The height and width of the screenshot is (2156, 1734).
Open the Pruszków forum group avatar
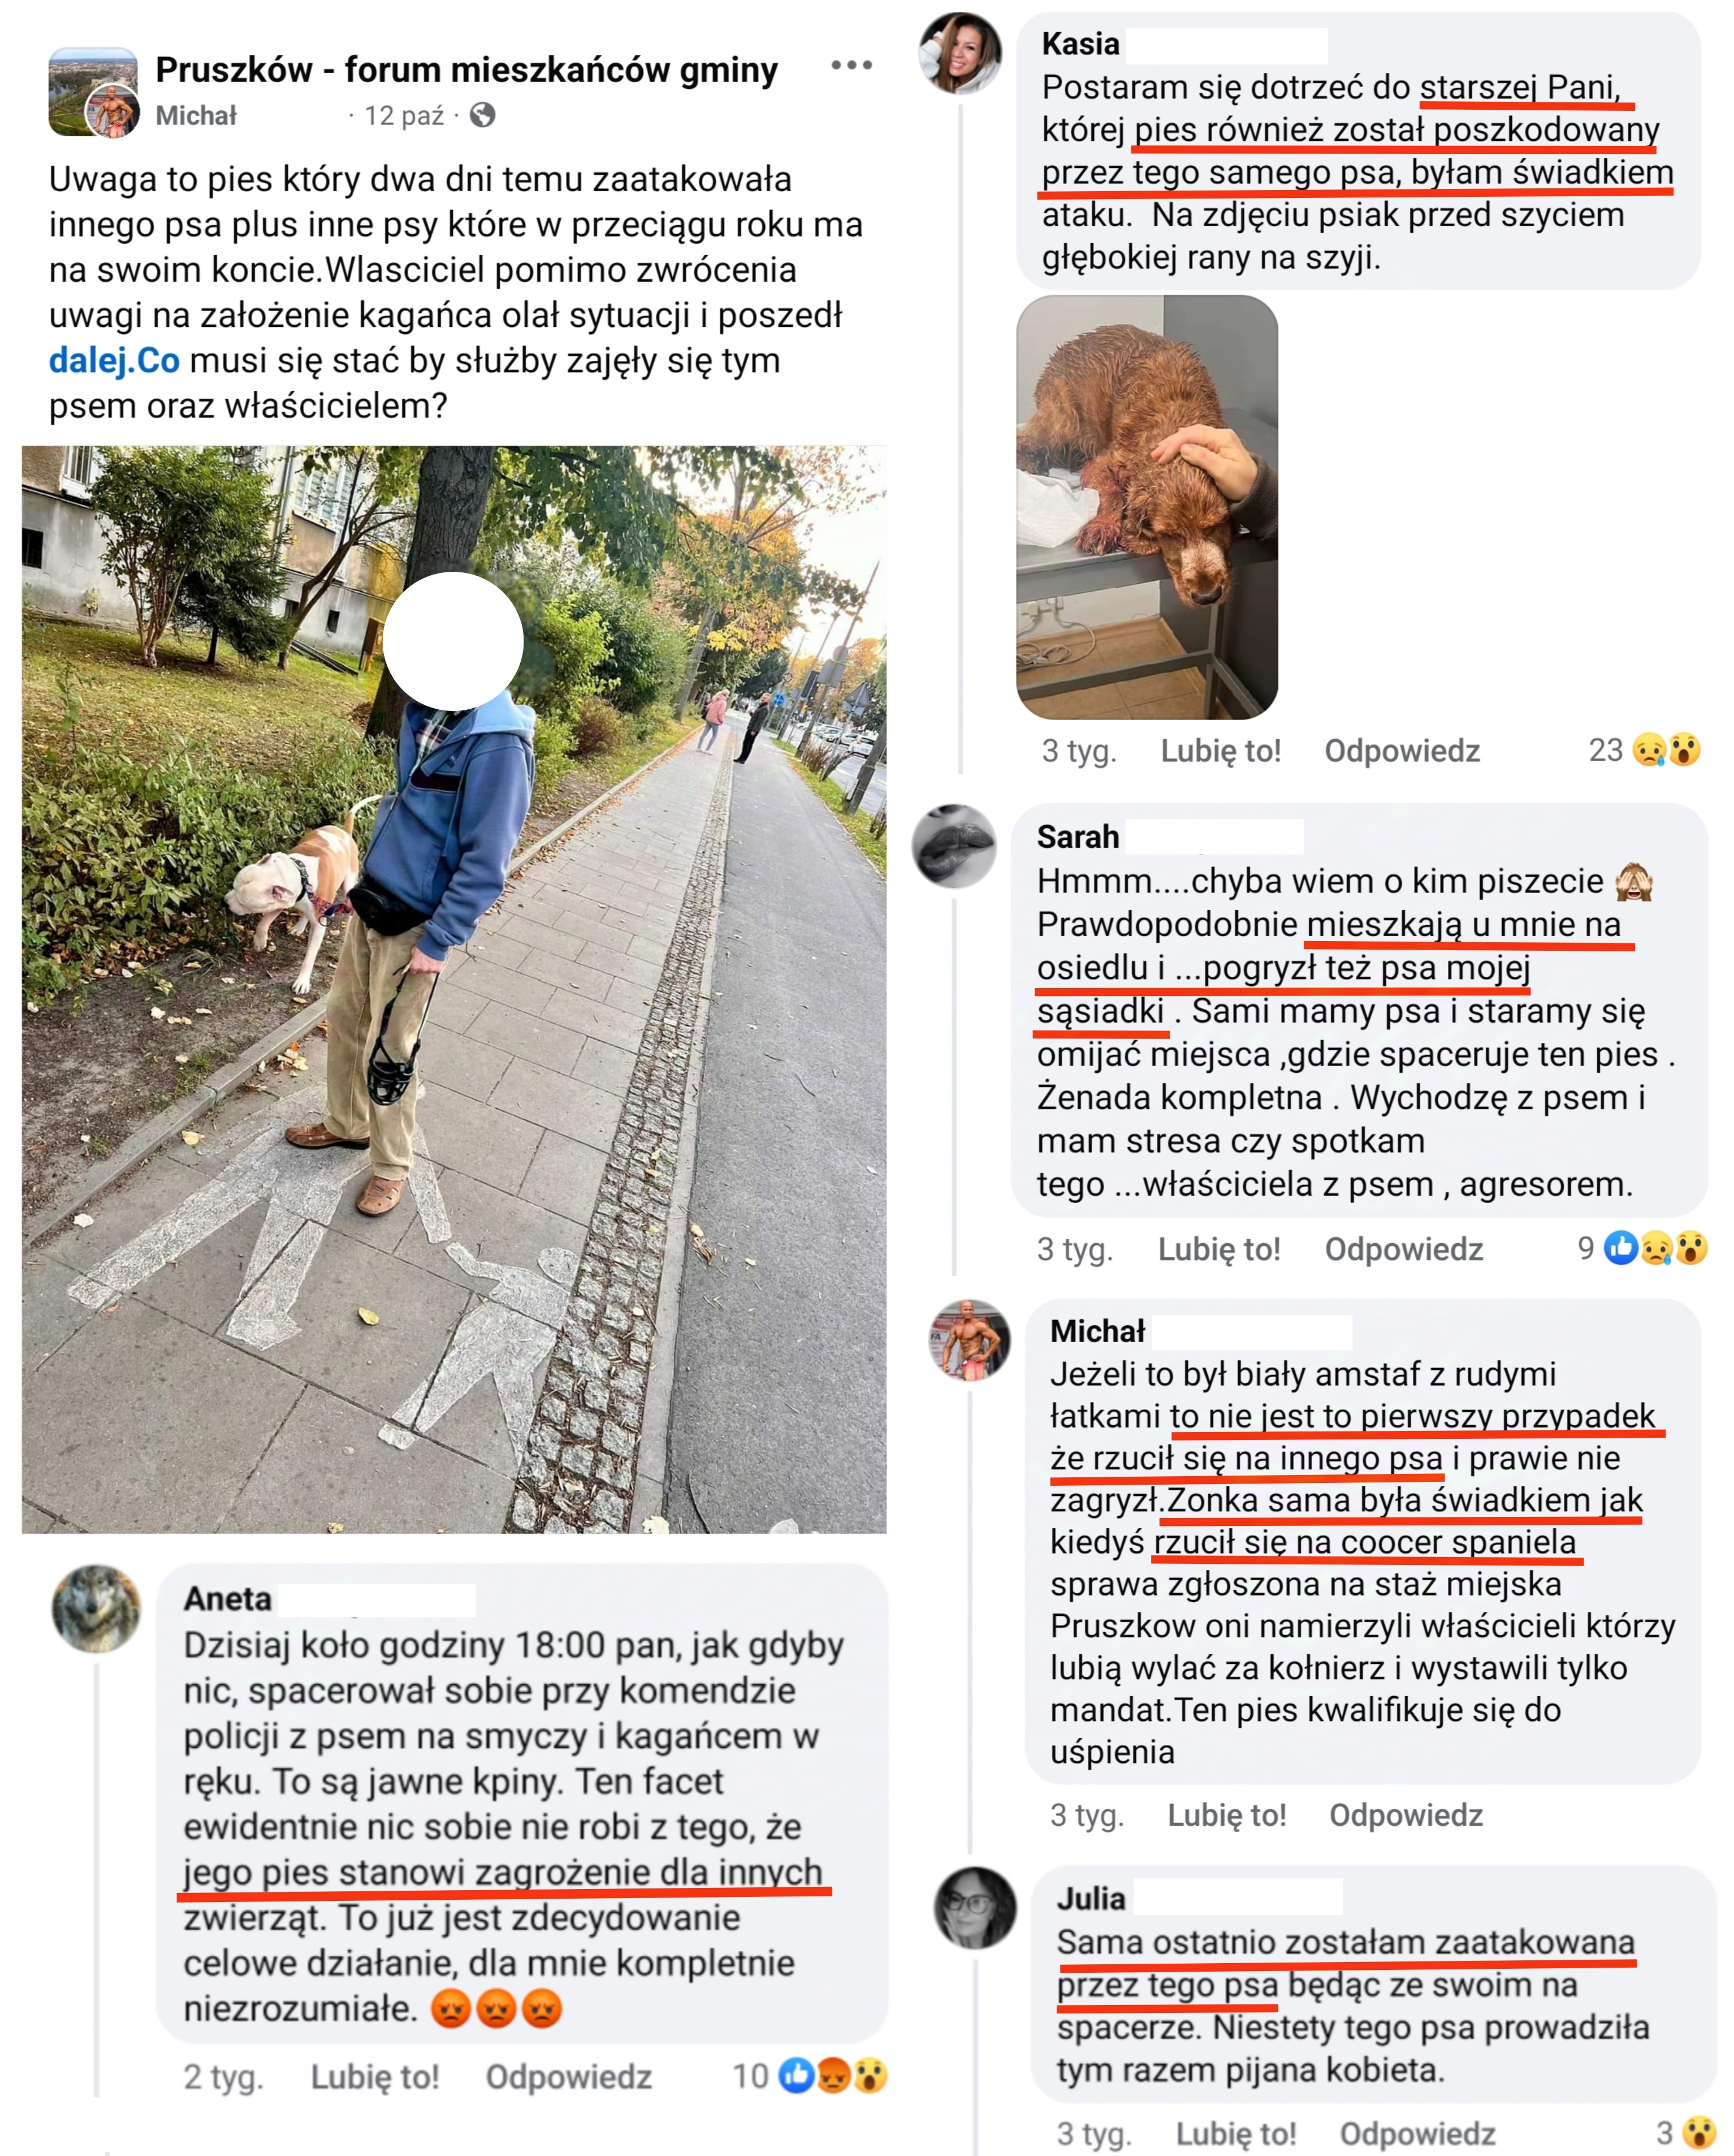93,91
